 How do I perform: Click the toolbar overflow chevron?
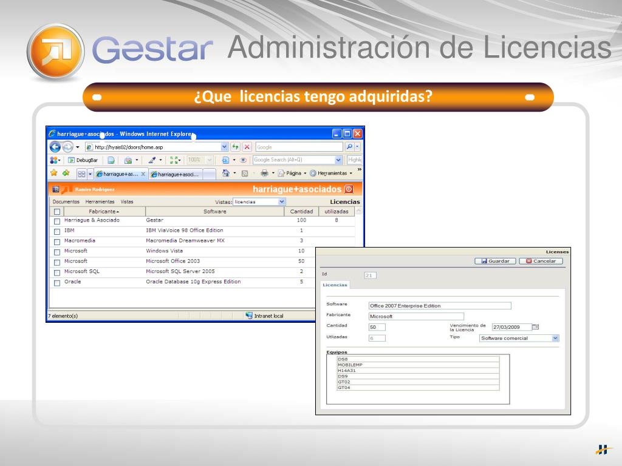point(360,170)
